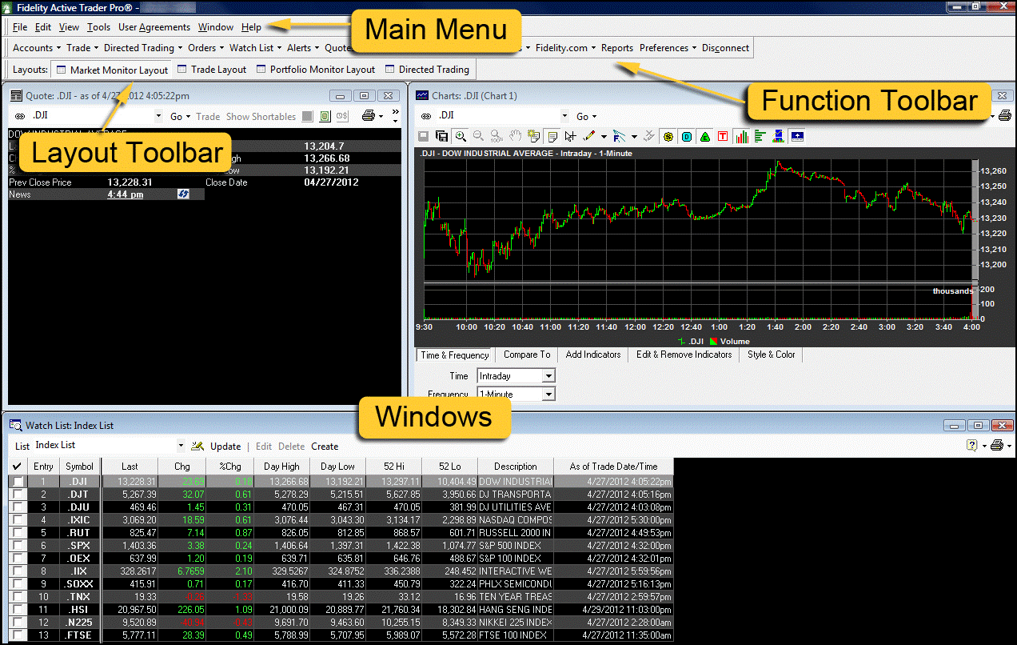Check the .IXIC row checkbox
The height and width of the screenshot is (645, 1017).
coord(18,520)
